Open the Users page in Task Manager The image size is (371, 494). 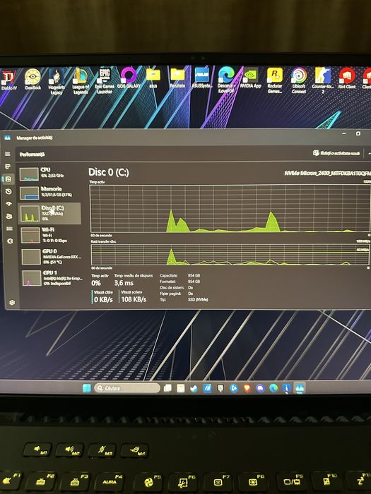tap(9, 216)
